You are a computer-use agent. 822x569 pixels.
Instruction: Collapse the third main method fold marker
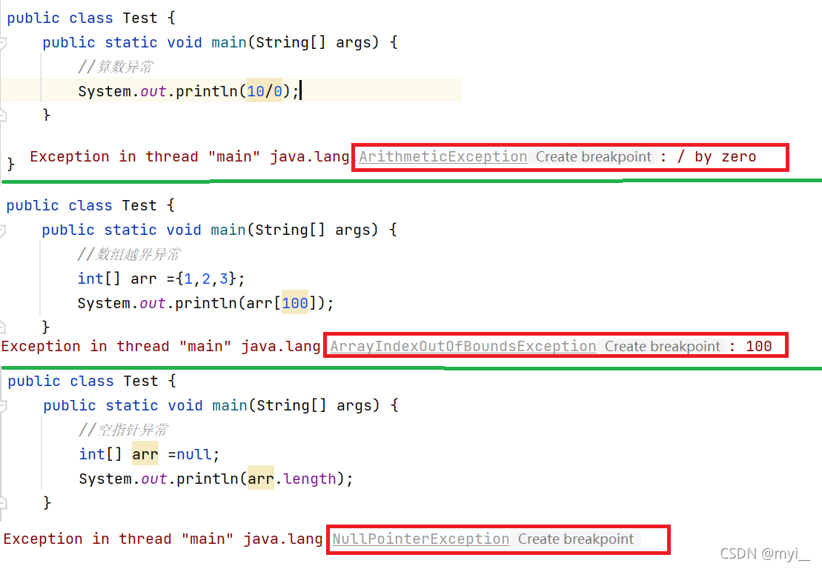tap(3, 406)
